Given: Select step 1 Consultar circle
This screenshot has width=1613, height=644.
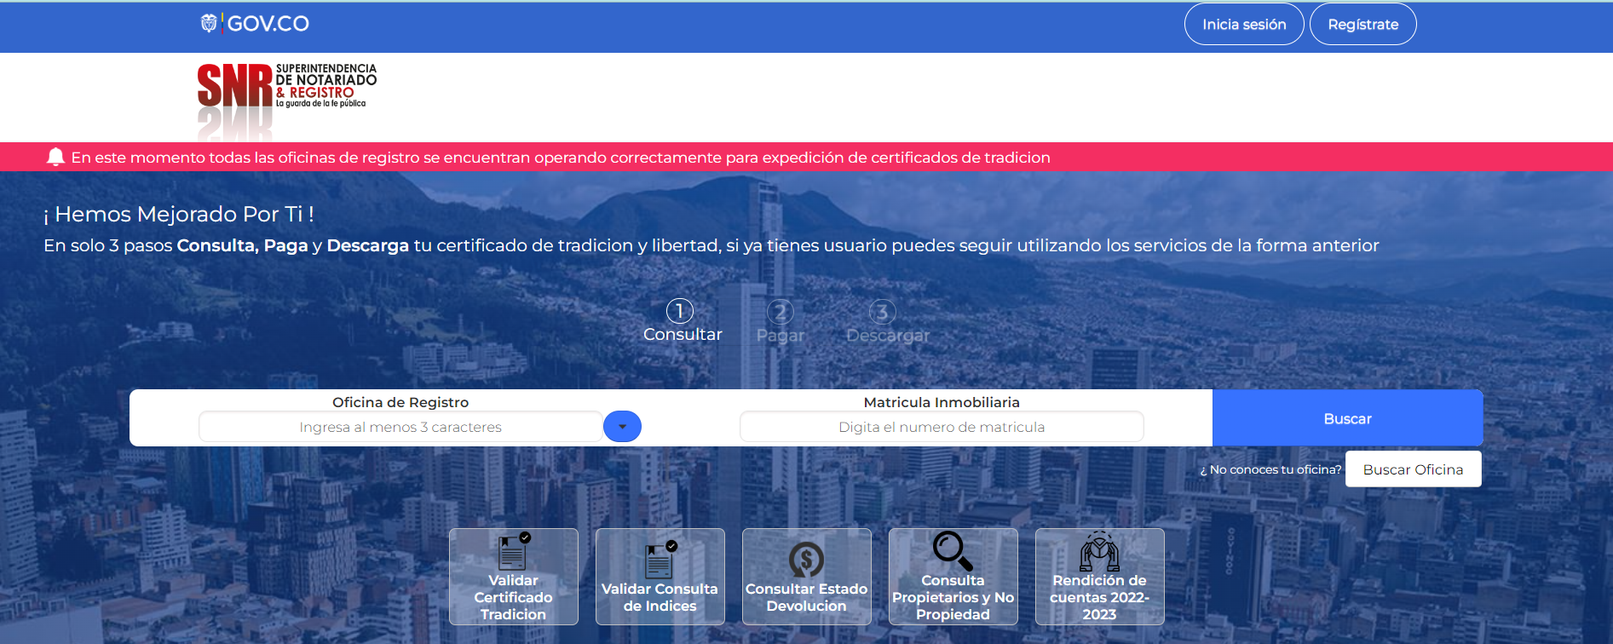Looking at the screenshot, I should (x=680, y=311).
